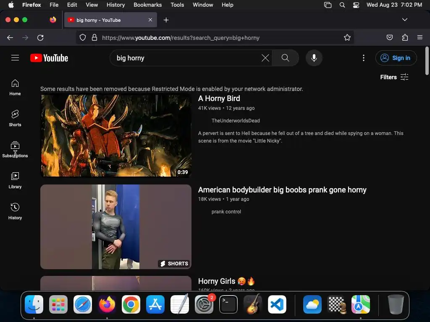The image size is (430, 322).
Task: Open Shorts in the YouTube sidebar
Action: click(15, 118)
